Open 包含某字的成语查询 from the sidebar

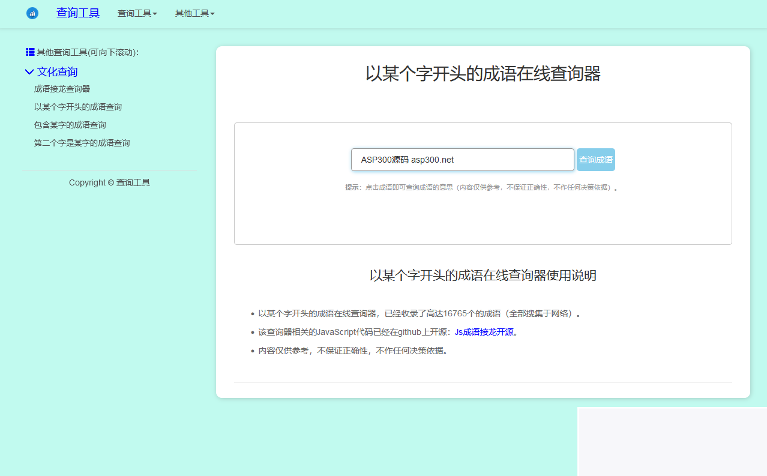pyautogui.click(x=70, y=125)
